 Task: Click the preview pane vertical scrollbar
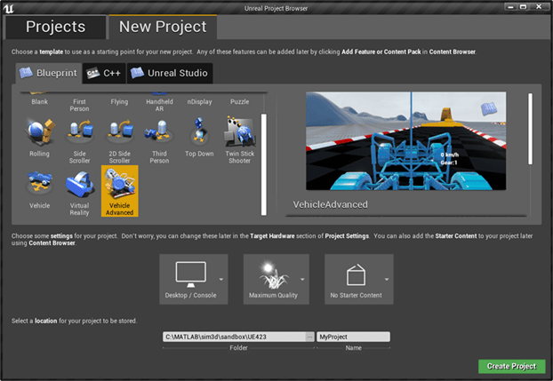(x=530, y=129)
